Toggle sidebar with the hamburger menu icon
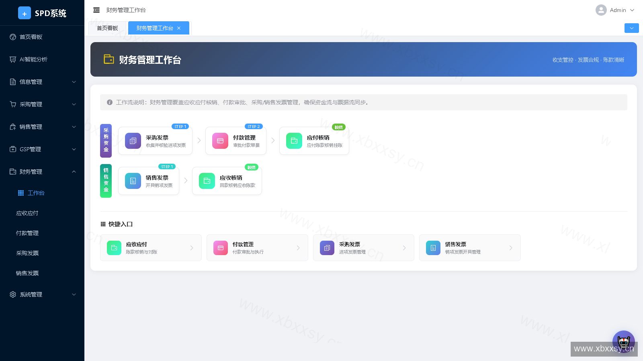The height and width of the screenshot is (361, 643). pos(96,10)
